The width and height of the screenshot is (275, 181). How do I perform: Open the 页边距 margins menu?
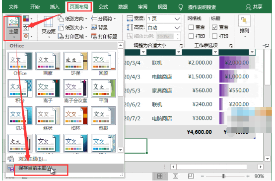[49, 27]
